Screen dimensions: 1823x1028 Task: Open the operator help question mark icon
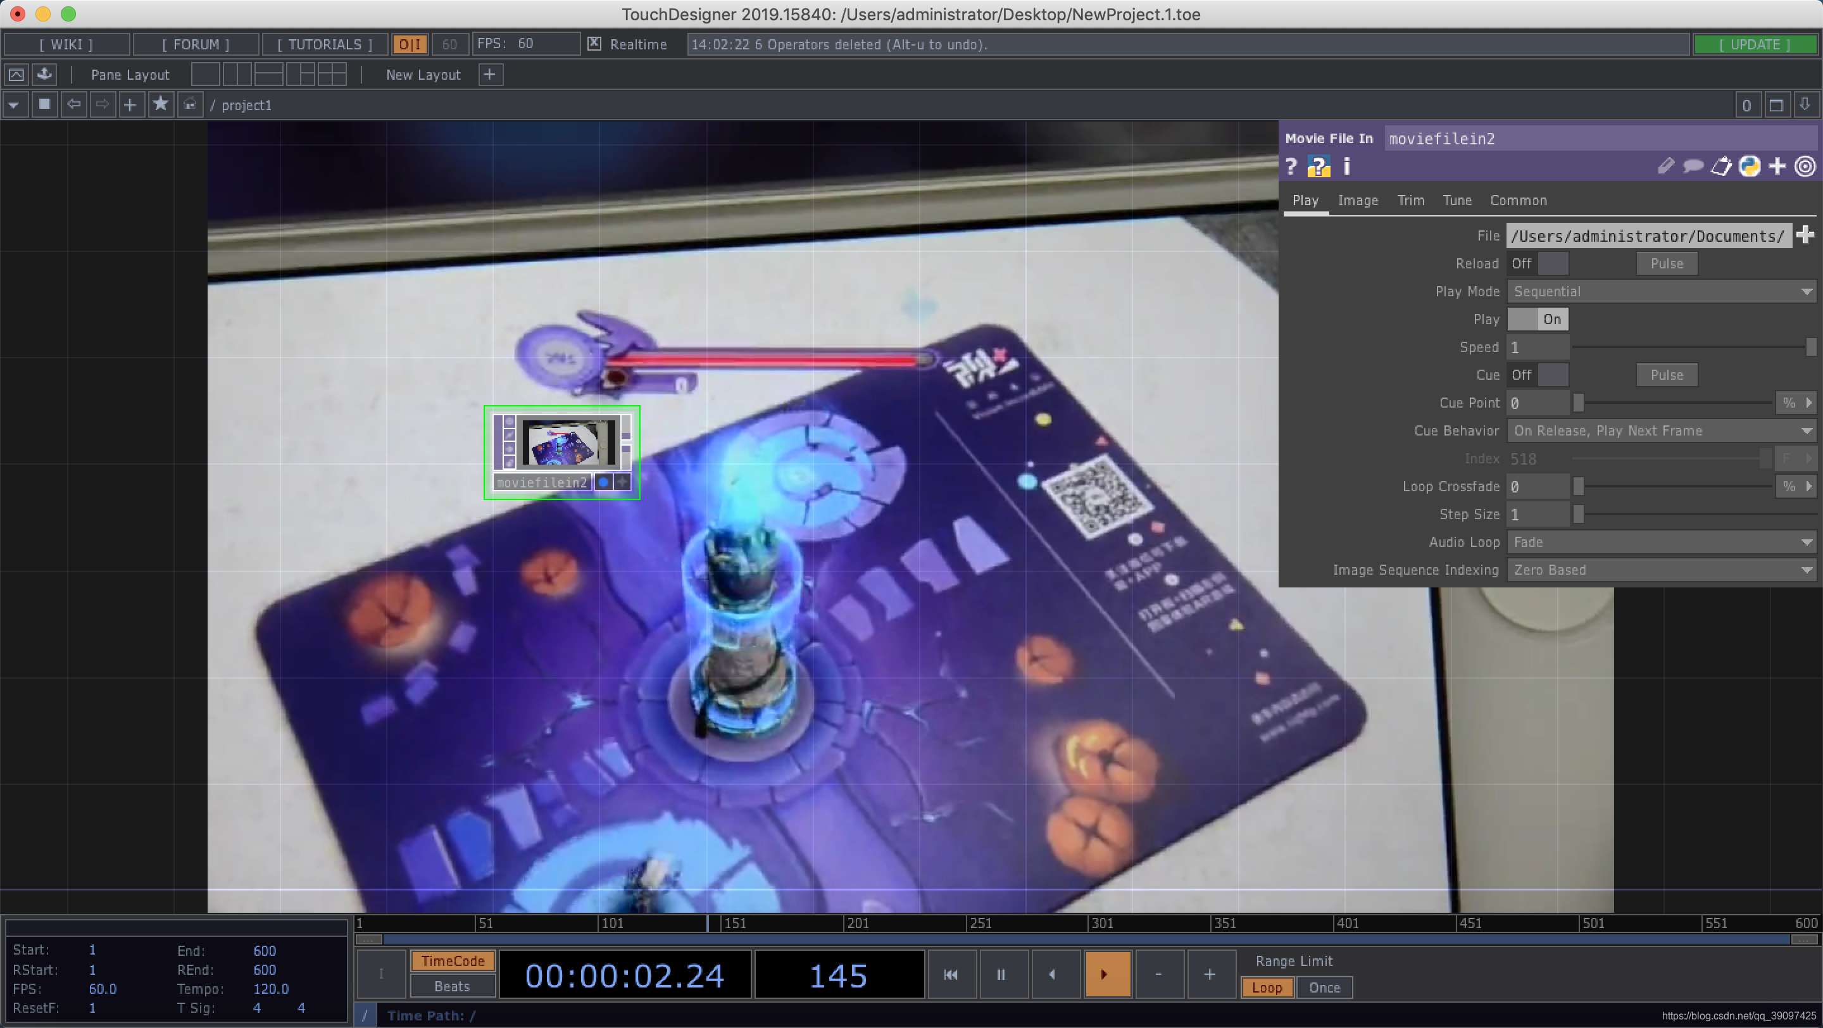click(x=1291, y=166)
